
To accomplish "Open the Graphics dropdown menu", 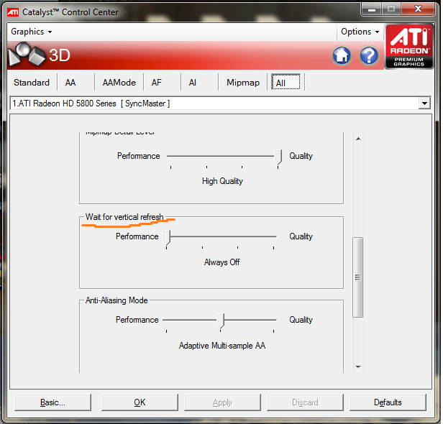I will tap(30, 32).
